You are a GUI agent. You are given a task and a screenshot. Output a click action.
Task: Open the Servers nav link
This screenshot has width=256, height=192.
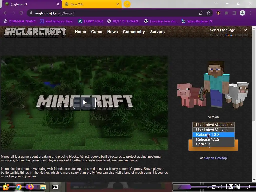[157, 32]
